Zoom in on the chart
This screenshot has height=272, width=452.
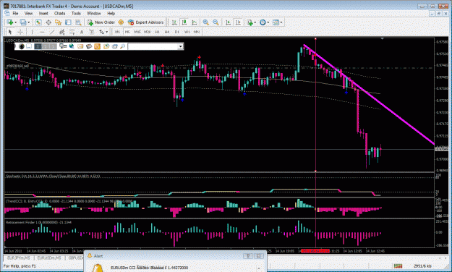(205, 22)
